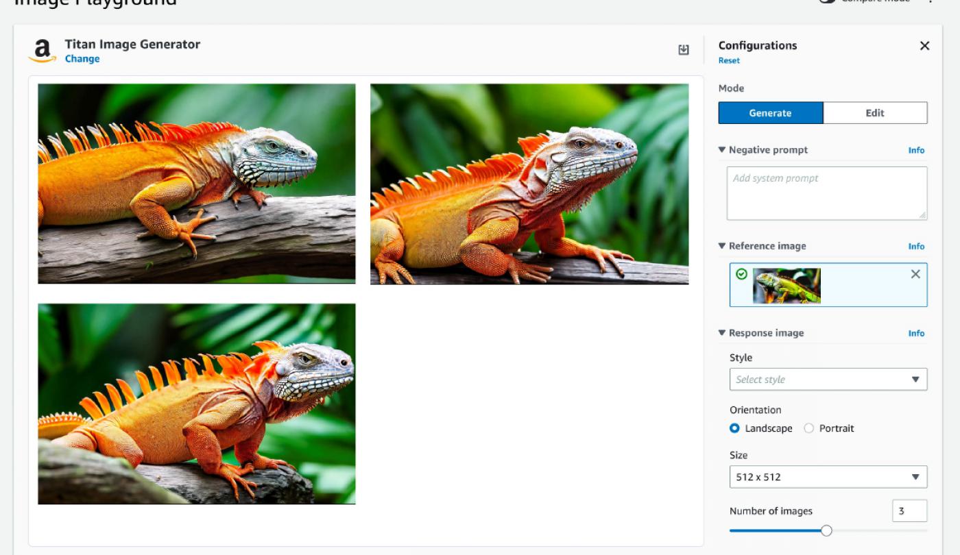Focus the negative prompt text box
Viewport: 960px width, 555px height.
pyautogui.click(x=827, y=193)
